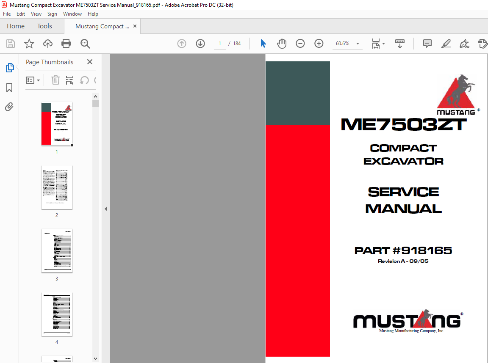Click the SERVICE MANUAL heading

[403, 201]
